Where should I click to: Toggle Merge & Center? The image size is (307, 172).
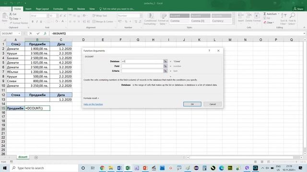[103, 21]
